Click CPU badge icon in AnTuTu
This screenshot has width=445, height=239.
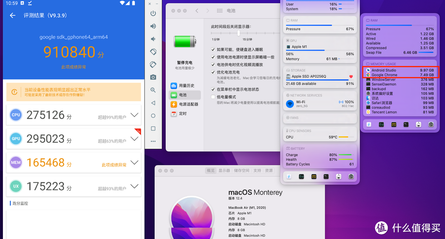click(x=16, y=115)
